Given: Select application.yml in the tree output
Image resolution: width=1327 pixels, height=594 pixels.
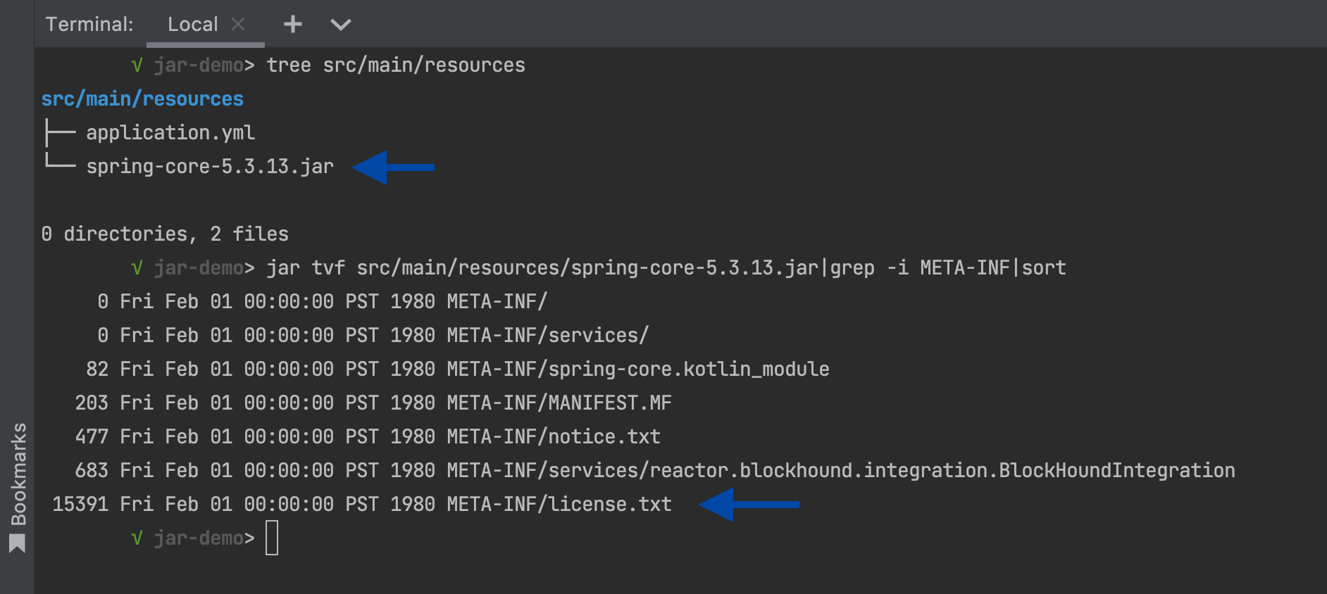Looking at the screenshot, I should click(x=170, y=132).
